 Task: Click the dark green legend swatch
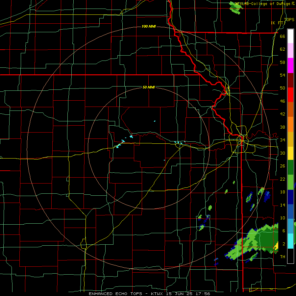coord(290,167)
